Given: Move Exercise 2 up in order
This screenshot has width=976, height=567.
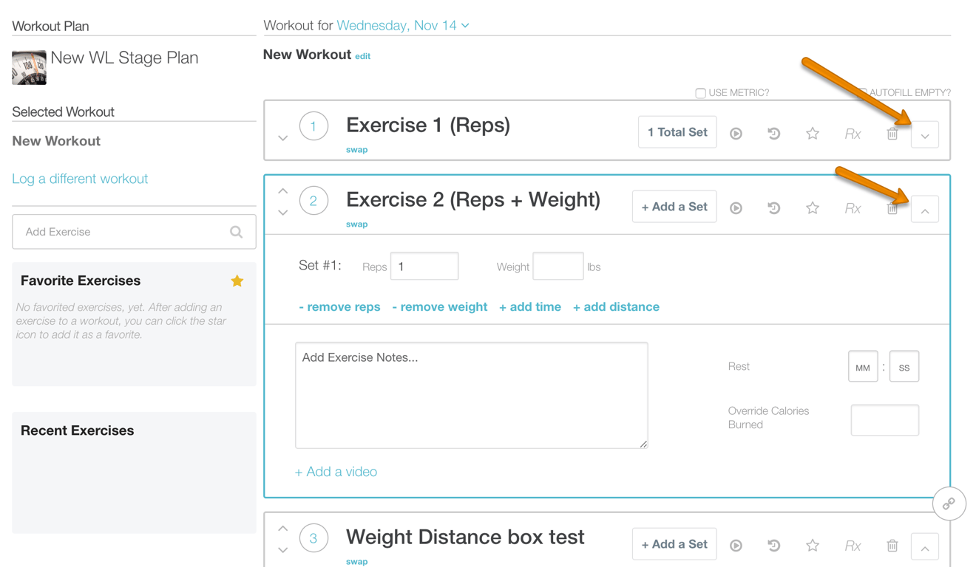Looking at the screenshot, I should [x=282, y=191].
